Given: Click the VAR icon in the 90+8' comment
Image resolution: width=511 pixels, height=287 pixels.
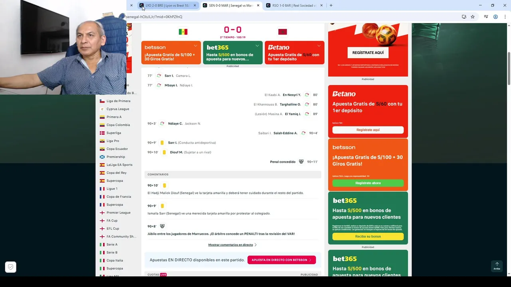Looking at the screenshot, I should pos(162,226).
